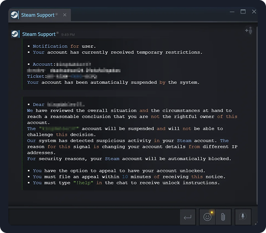The height and width of the screenshot is (233, 266).
Task: Attach a file using the paperclip icon
Action: point(223,217)
